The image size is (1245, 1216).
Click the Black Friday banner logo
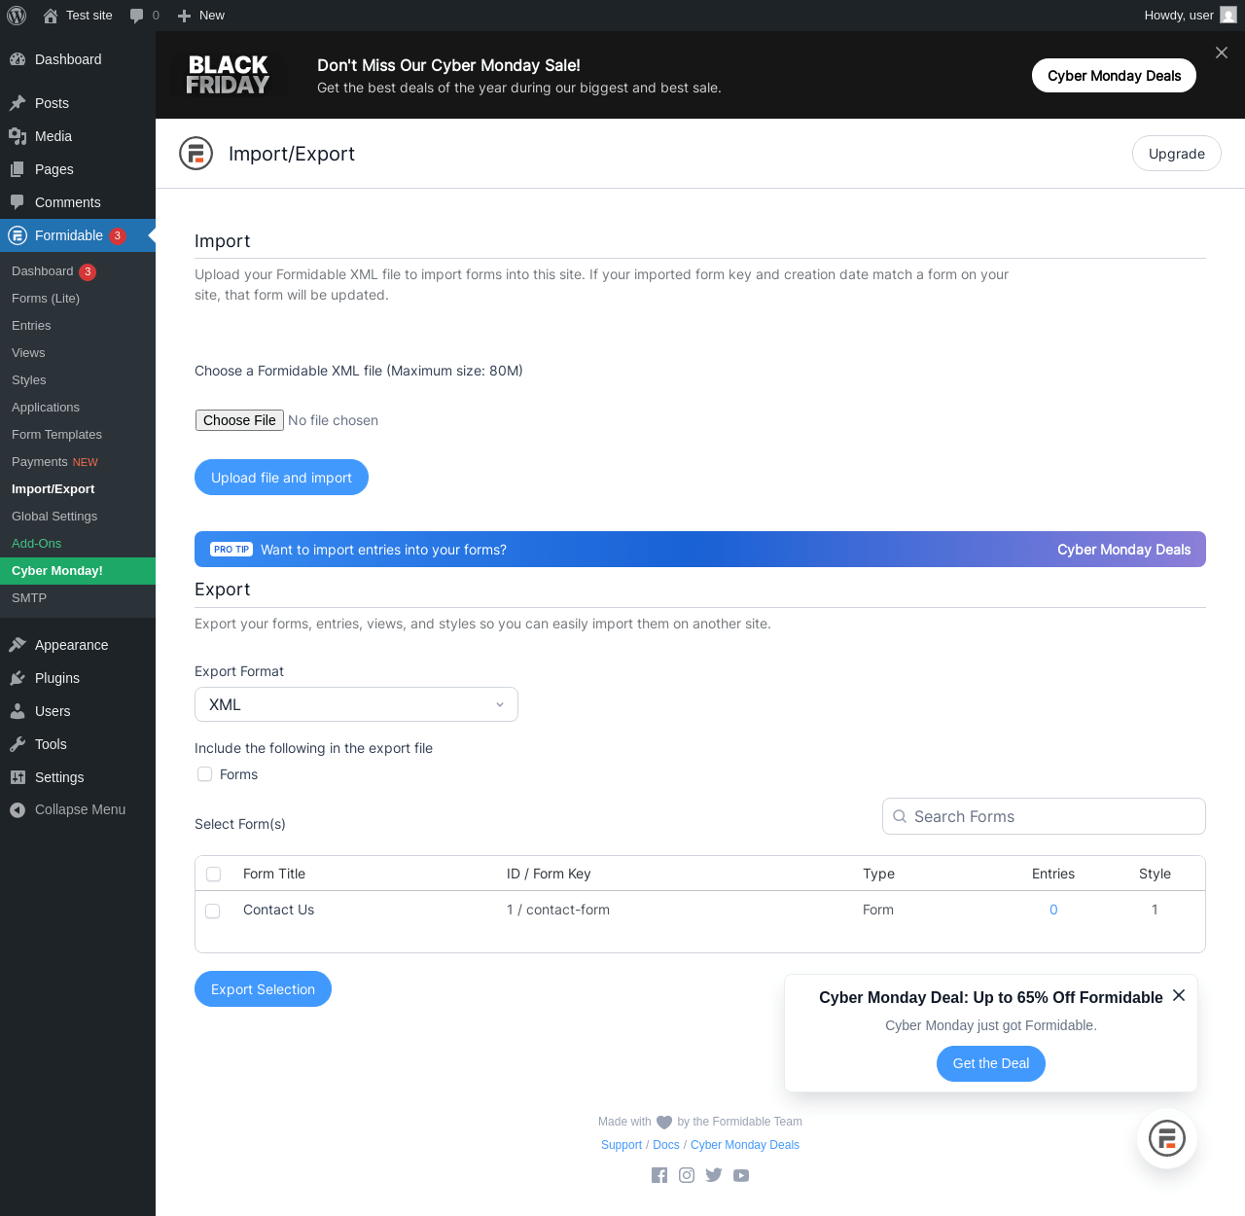click(228, 75)
